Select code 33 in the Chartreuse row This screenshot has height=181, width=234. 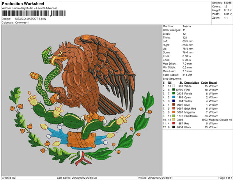pyautogui.click(x=206, y=116)
